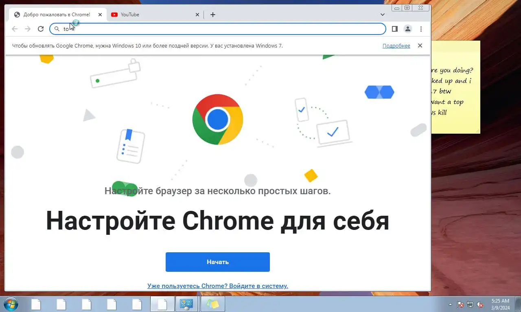This screenshot has height=312, width=521.
Task: Open the Windows Start menu orb
Action: click(11, 304)
